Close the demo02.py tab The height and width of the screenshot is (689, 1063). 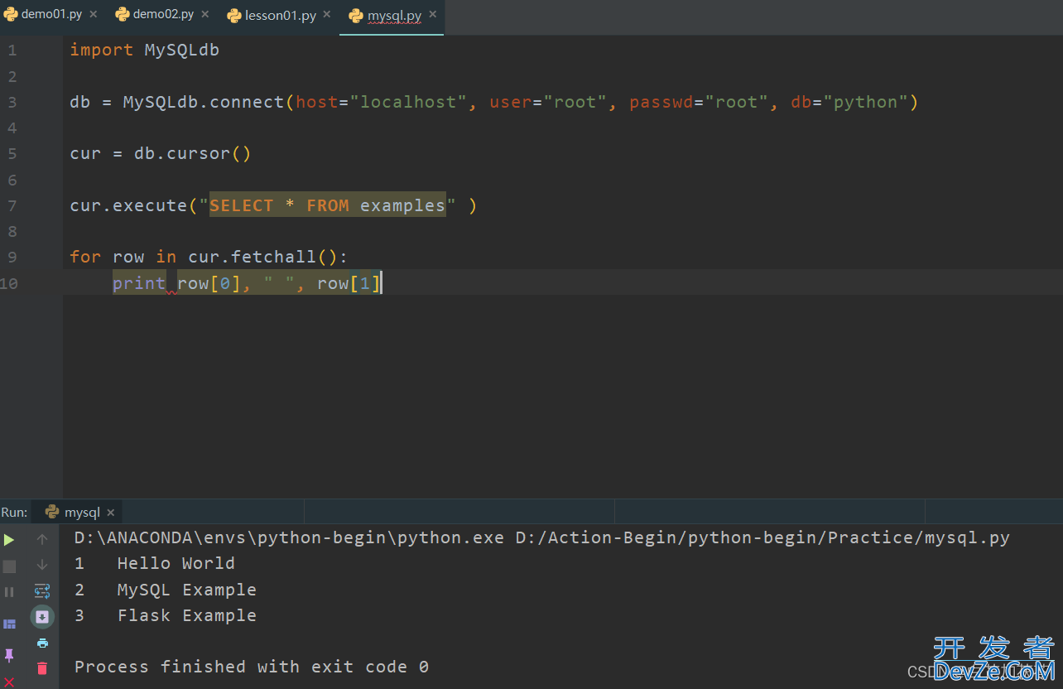coord(205,14)
